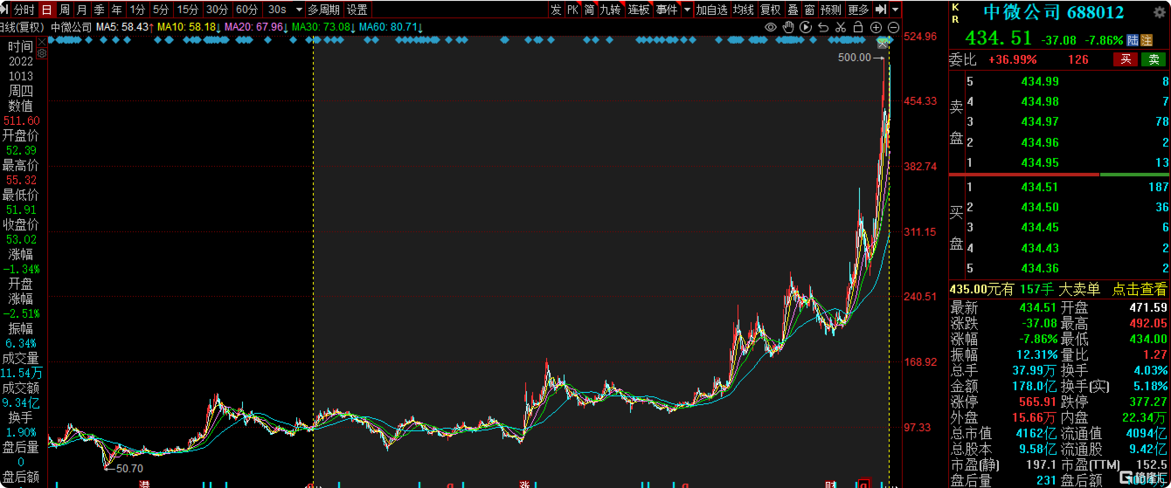This screenshot has width=1171, height=488.
Task: Toggle the padlock lock icon
Action: [x=858, y=27]
